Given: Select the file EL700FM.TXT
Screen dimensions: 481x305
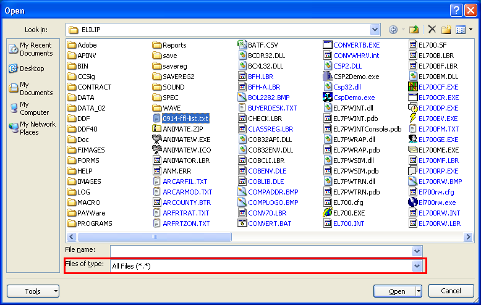Looking at the screenshot, I should [434, 129].
